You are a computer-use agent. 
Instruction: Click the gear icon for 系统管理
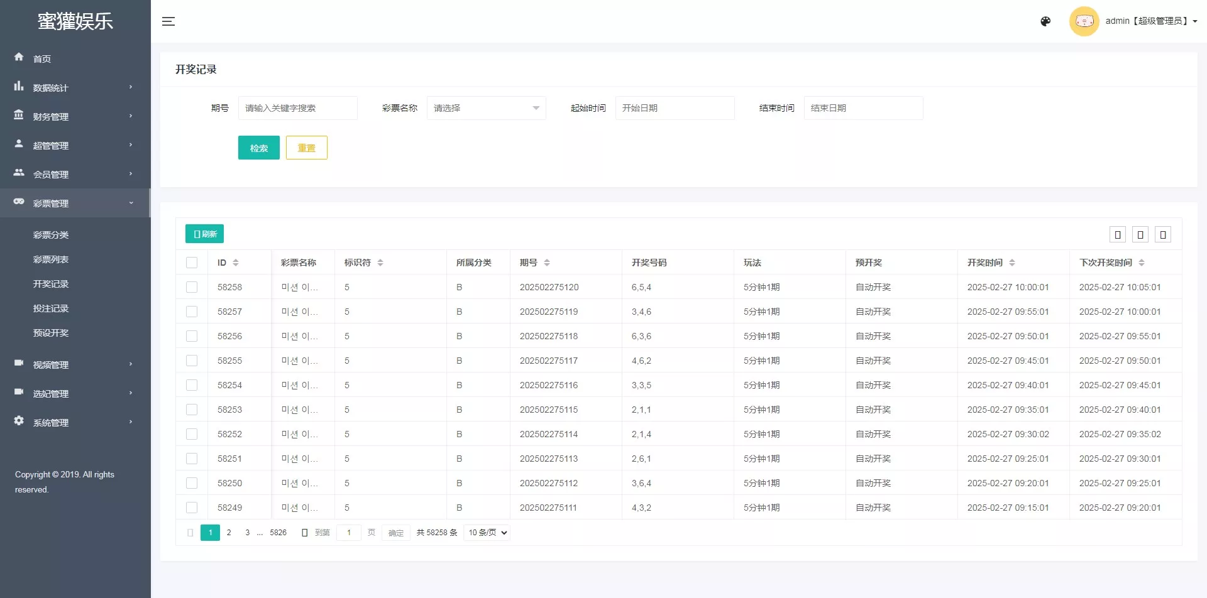(x=19, y=421)
